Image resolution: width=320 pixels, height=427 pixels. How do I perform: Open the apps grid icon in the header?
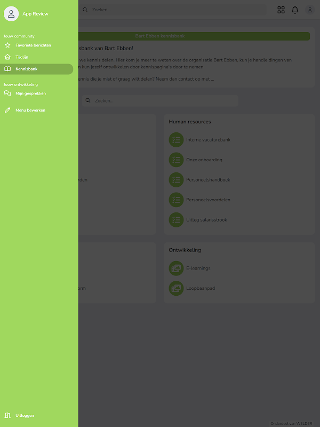281,10
